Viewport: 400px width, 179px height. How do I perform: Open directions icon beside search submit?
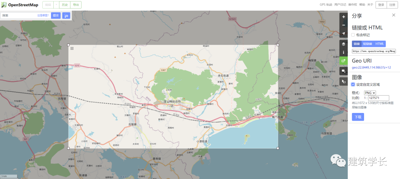point(66,16)
